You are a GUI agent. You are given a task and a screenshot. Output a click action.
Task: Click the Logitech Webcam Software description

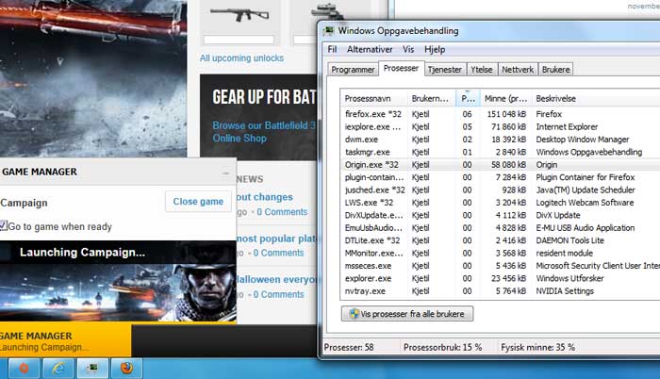pyautogui.click(x=585, y=203)
